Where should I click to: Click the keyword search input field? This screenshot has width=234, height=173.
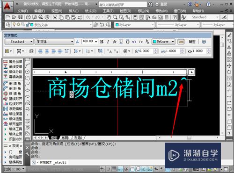[123, 5]
